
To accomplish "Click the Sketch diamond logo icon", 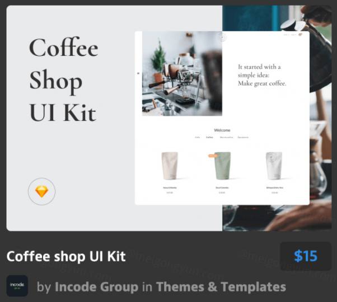I will (41, 191).
